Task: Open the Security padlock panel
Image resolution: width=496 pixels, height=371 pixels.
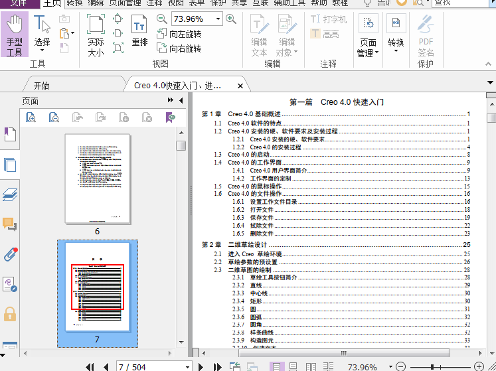Action: click(x=10, y=315)
